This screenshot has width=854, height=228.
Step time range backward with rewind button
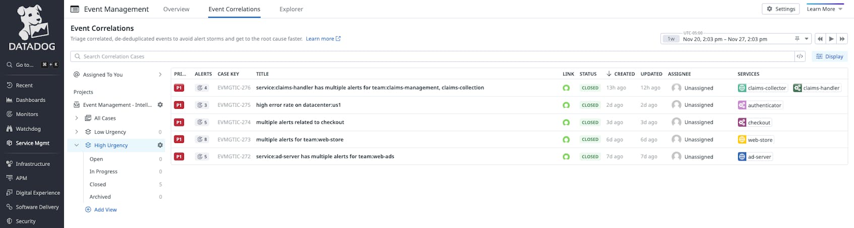(820, 39)
